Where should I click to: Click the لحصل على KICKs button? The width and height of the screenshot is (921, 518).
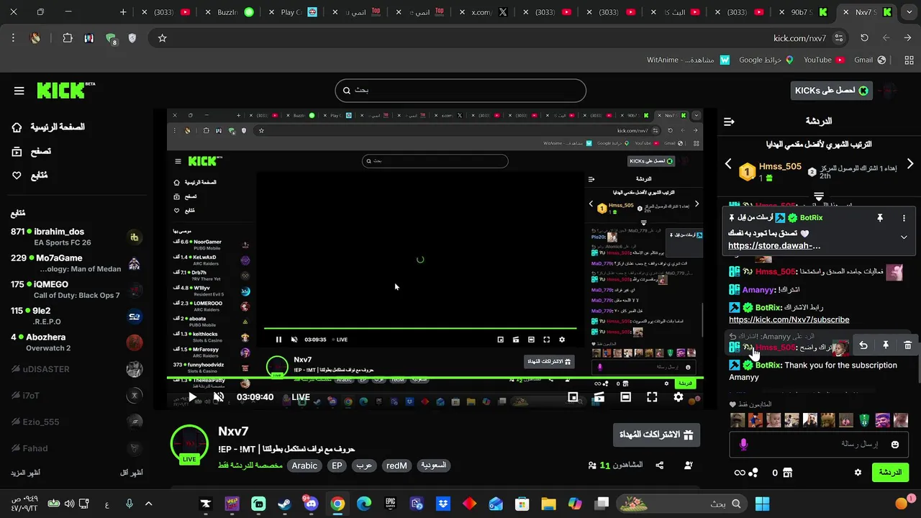[x=831, y=90]
